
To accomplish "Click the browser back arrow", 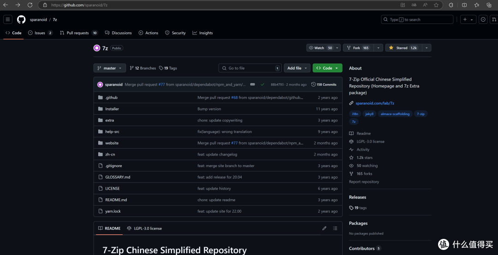I will (6, 5).
